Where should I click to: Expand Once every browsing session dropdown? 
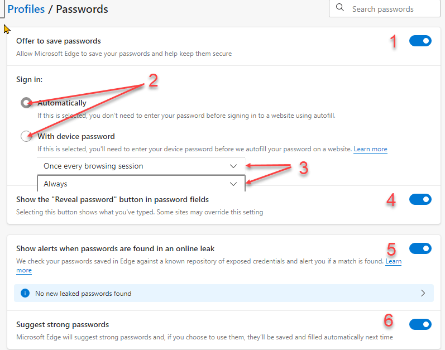pyautogui.click(x=141, y=166)
